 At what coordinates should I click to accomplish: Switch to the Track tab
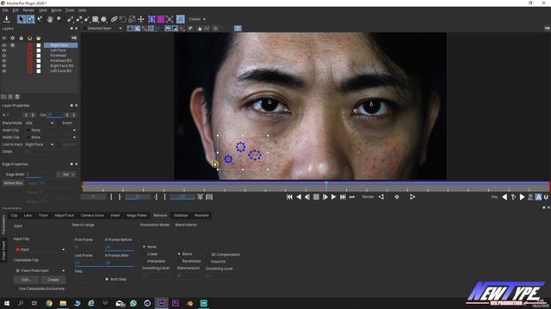[43, 215]
